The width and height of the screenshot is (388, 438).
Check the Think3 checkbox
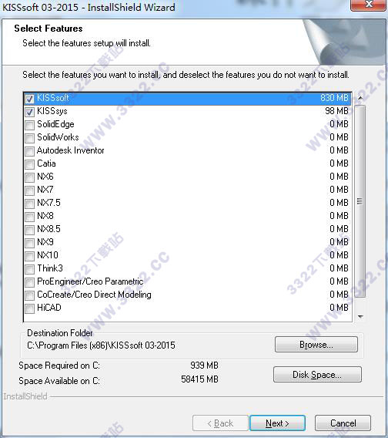point(29,270)
